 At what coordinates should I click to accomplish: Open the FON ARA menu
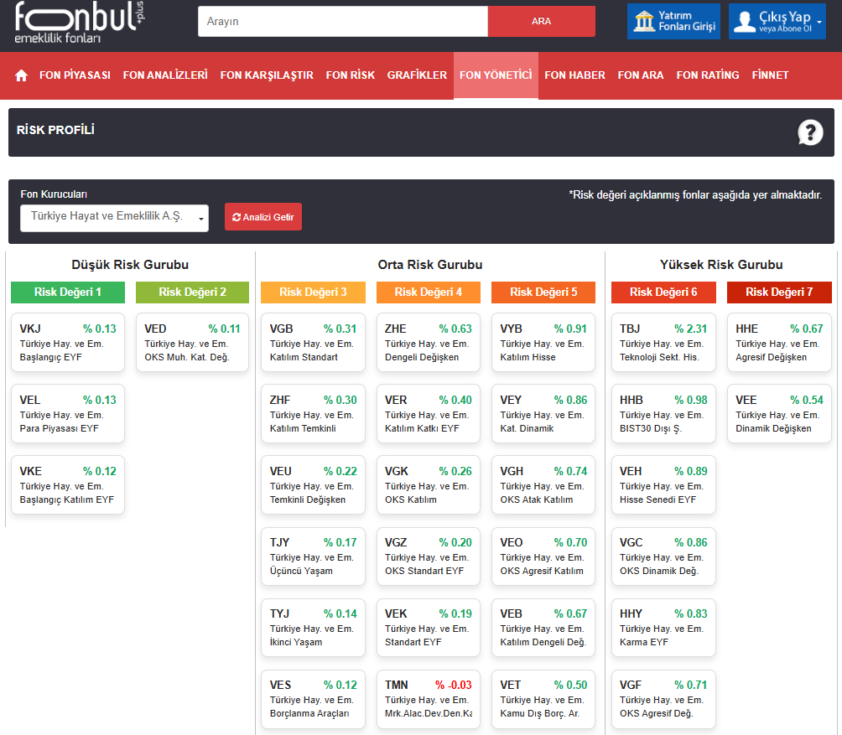[x=641, y=75]
